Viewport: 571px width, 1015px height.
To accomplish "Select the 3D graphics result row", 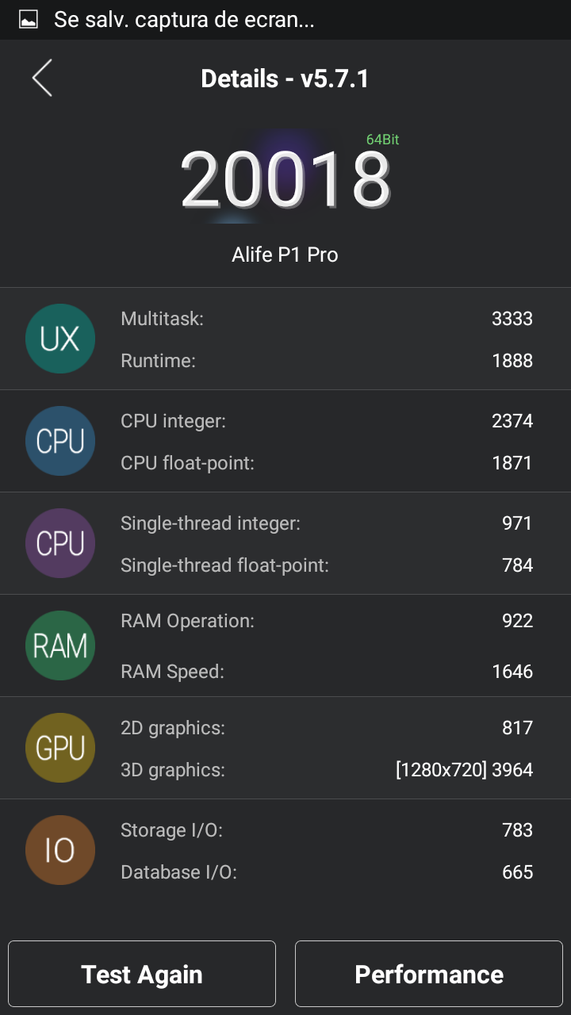I will point(326,769).
